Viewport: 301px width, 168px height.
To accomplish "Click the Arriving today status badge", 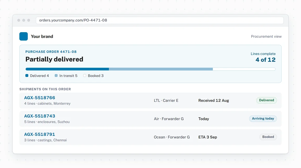I will coord(263,119).
